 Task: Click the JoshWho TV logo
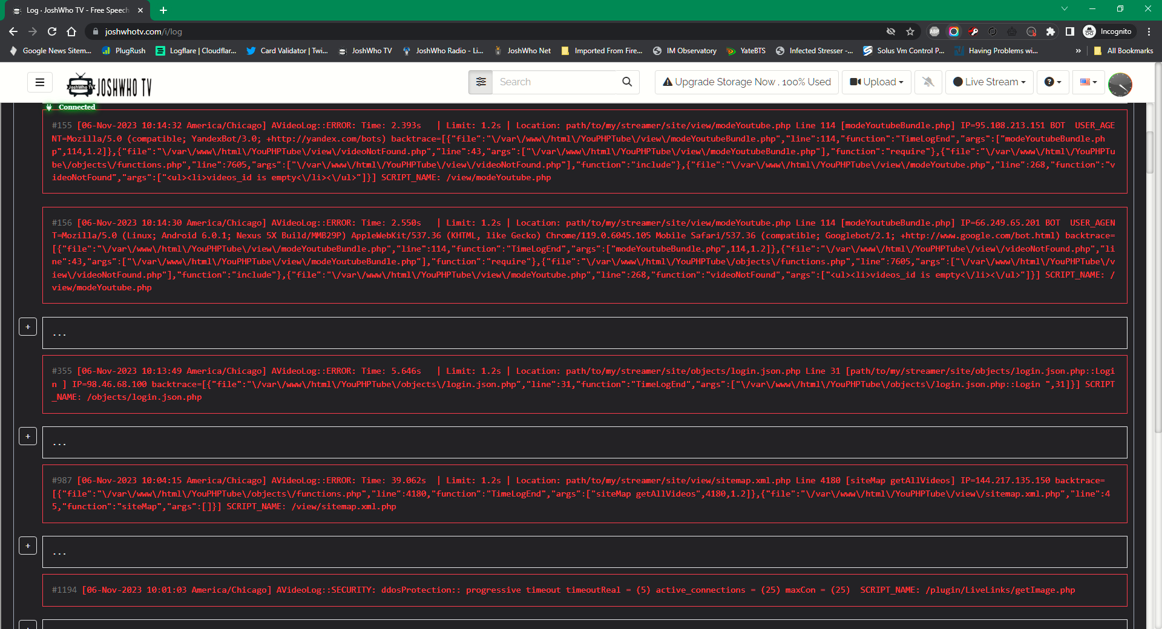tap(109, 84)
